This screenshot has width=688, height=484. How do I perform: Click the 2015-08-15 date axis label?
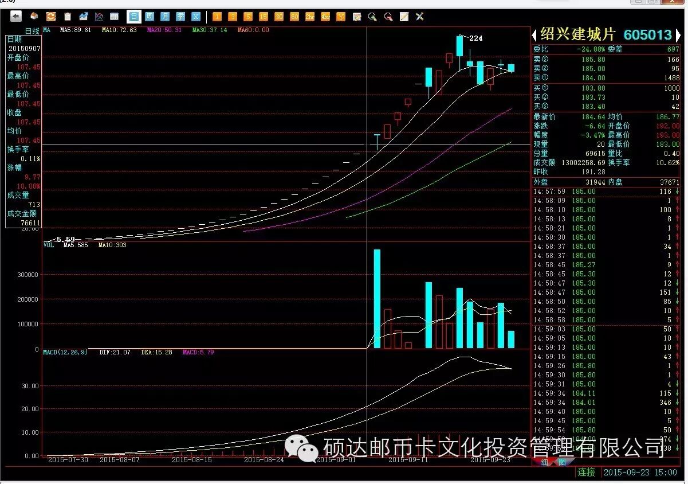[192, 459]
